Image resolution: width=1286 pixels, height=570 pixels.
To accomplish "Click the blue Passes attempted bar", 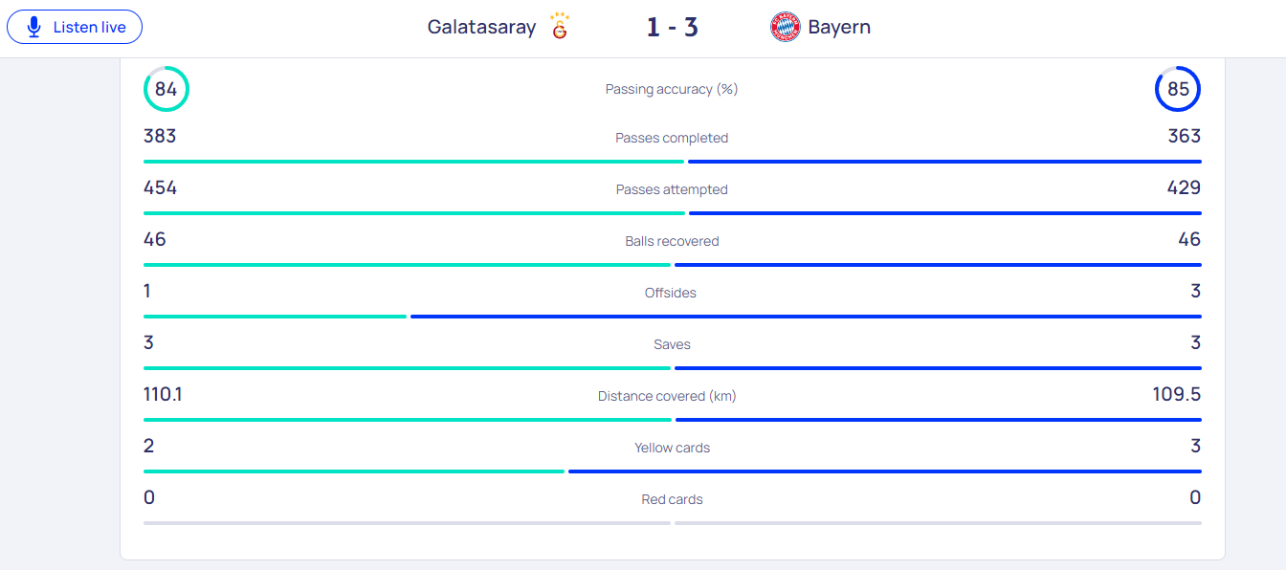I will click(945, 213).
